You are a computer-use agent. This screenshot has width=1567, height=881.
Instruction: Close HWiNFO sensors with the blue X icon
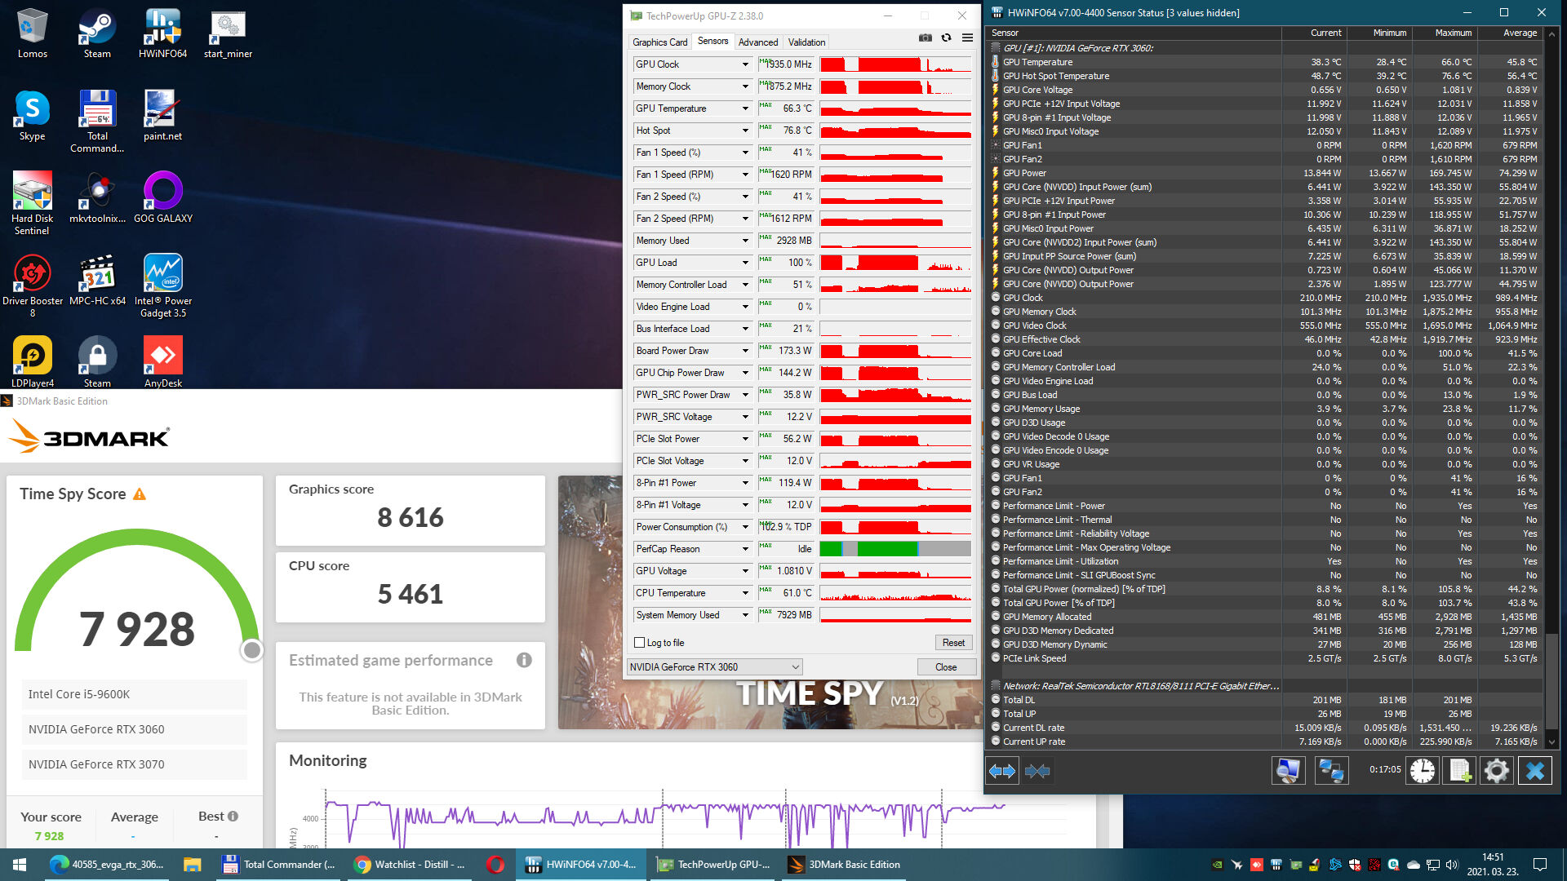[1535, 771]
